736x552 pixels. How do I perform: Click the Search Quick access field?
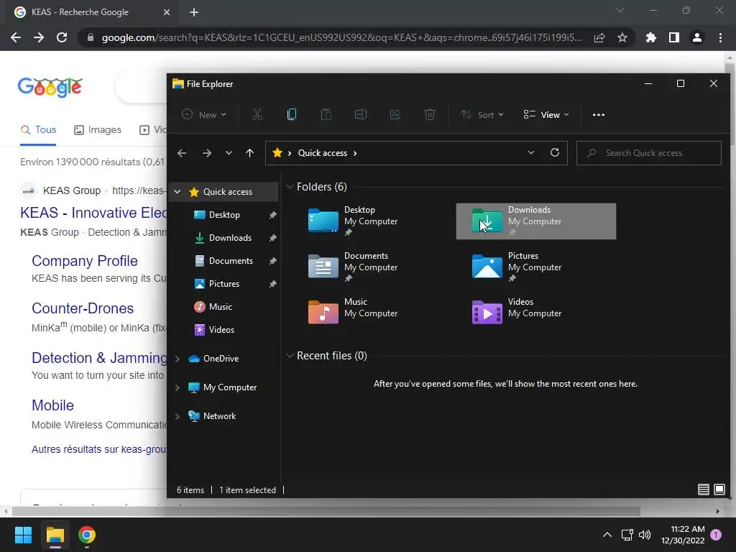[x=649, y=153]
